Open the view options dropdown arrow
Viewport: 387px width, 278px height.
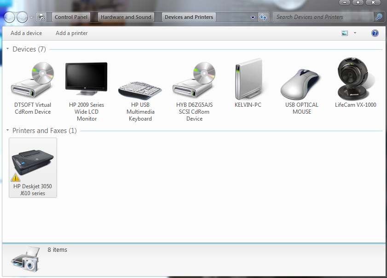[x=355, y=33]
